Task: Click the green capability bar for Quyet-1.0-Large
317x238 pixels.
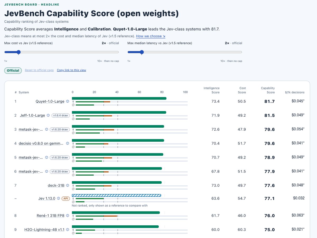Action: [119, 98]
